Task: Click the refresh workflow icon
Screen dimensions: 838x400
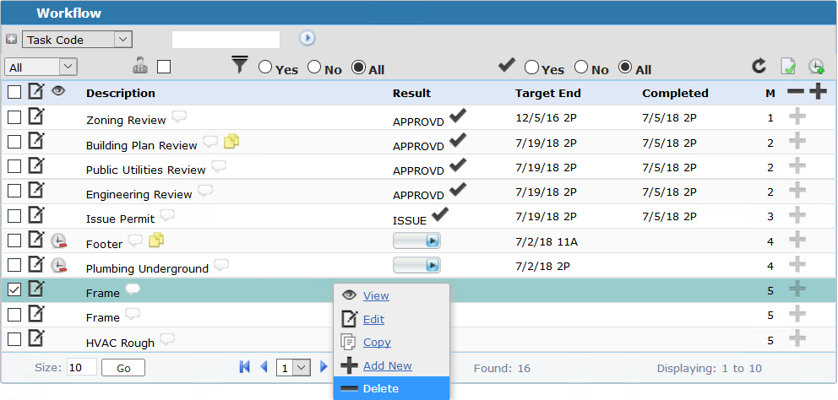Action: [x=759, y=67]
